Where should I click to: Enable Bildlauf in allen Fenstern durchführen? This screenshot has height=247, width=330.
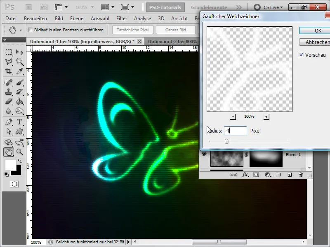click(31, 30)
